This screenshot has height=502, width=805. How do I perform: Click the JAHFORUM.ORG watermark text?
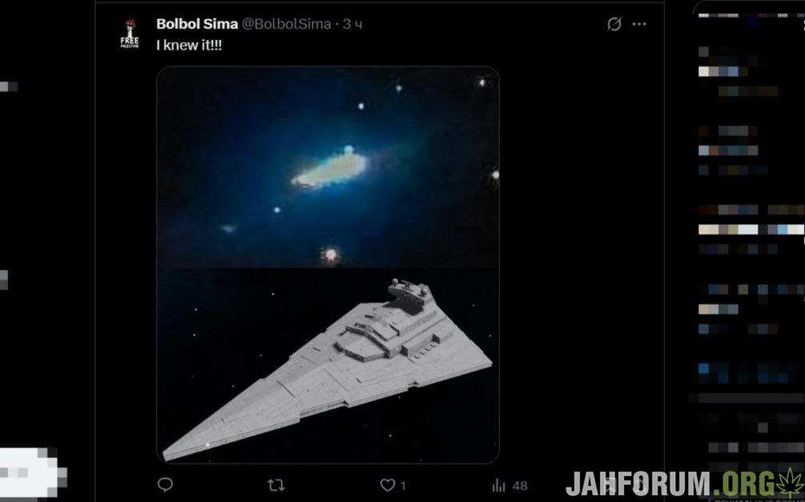670,484
